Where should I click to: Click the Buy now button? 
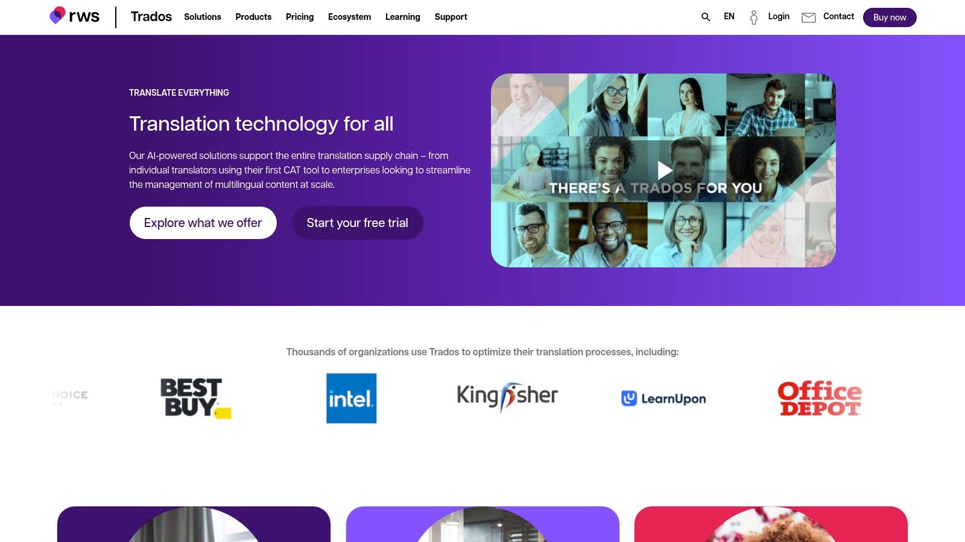tap(890, 17)
